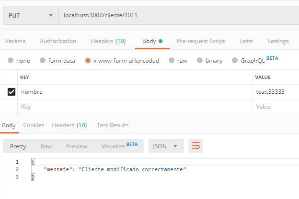Uncheck the nombre parameter checkbox
299x199 pixels.
(x=11, y=92)
